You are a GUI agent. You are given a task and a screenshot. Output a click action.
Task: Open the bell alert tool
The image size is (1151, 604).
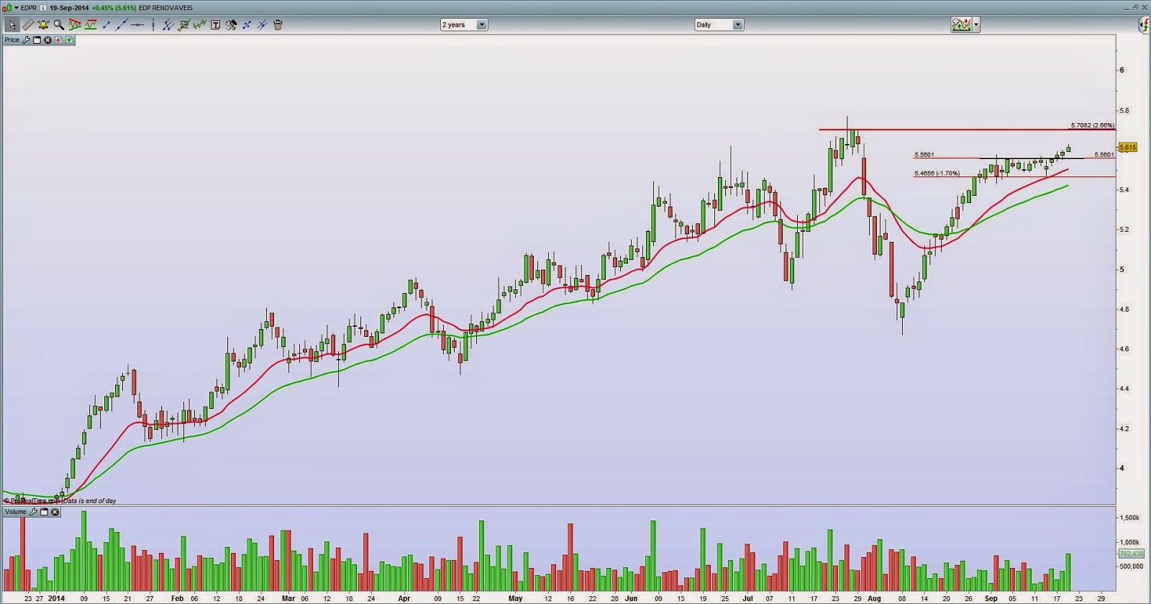click(43, 24)
